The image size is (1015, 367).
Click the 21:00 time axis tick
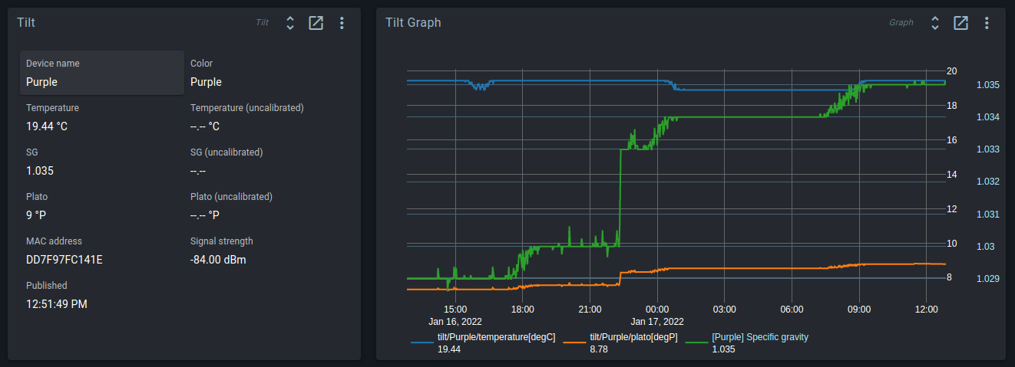click(590, 310)
